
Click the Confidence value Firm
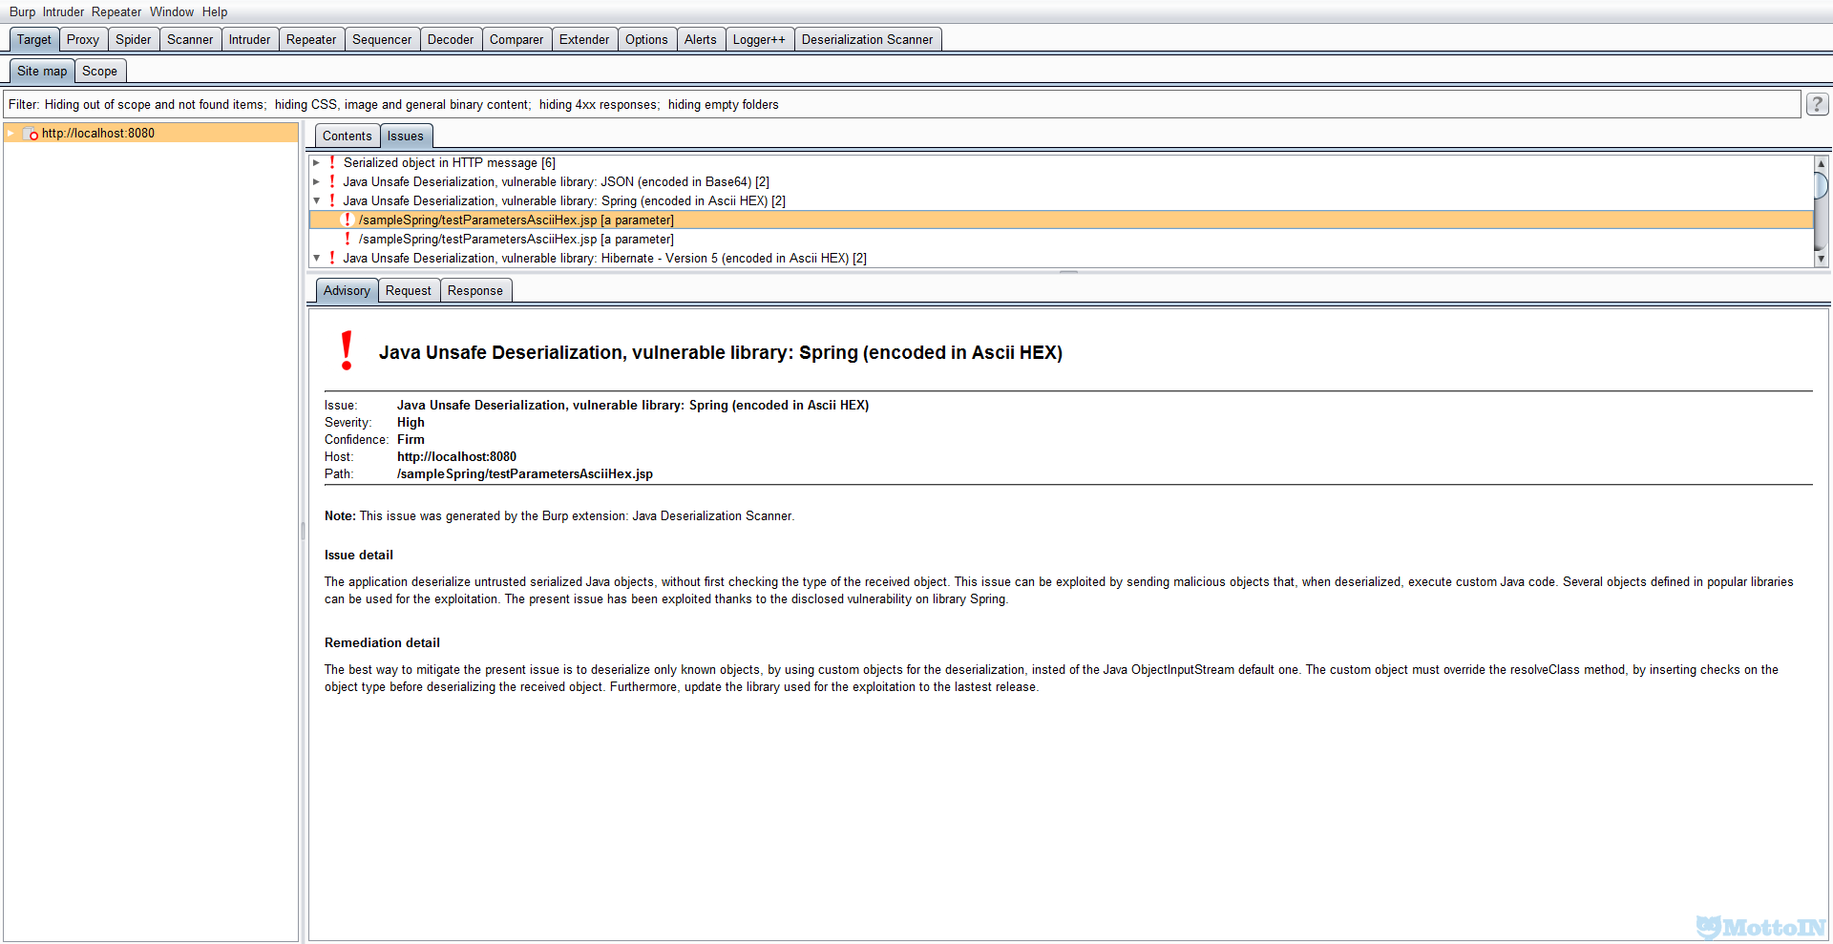[x=411, y=439]
